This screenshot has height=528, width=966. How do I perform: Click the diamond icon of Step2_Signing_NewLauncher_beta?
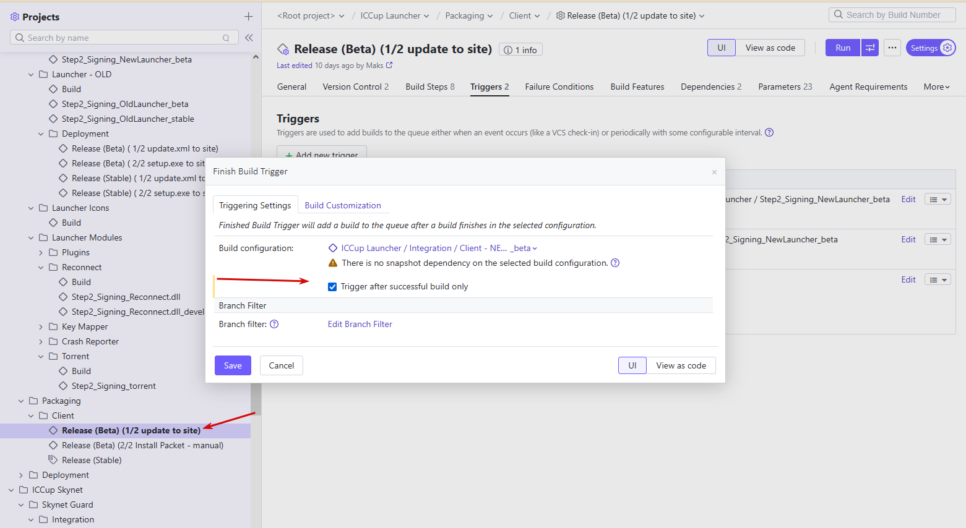click(53, 59)
